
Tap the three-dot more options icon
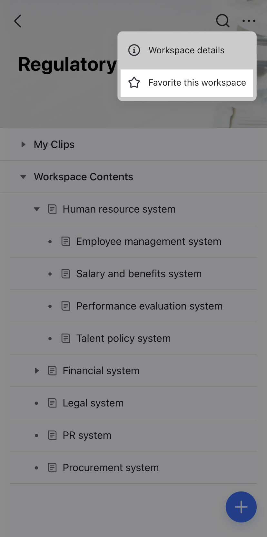249,21
